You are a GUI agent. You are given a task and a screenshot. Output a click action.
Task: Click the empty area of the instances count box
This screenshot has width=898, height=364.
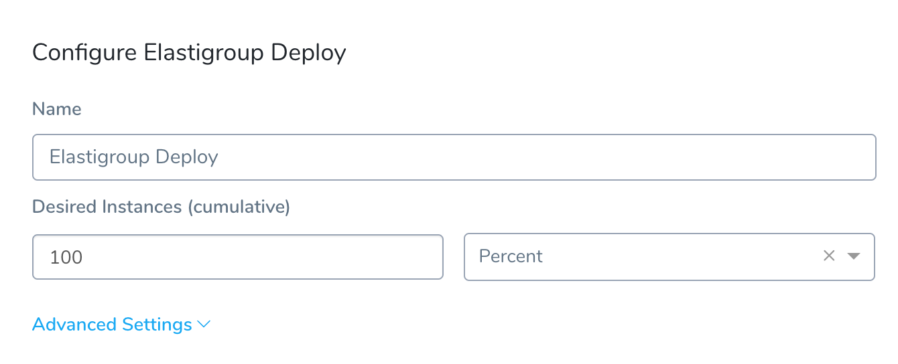268,256
